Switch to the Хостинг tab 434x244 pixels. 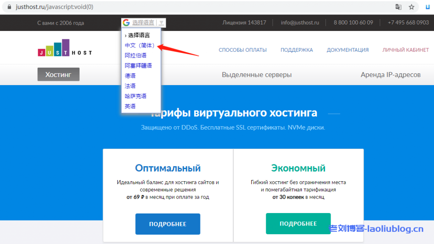click(x=58, y=74)
